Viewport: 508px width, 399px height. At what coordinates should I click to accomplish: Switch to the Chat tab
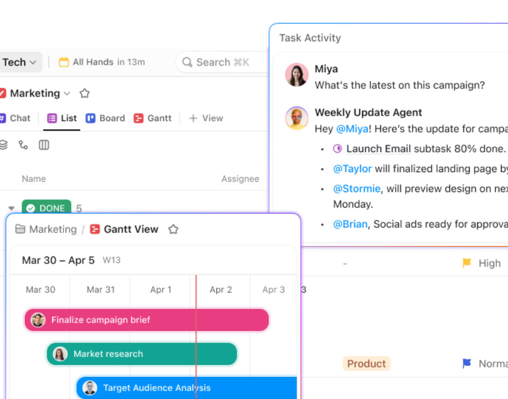[16, 118]
